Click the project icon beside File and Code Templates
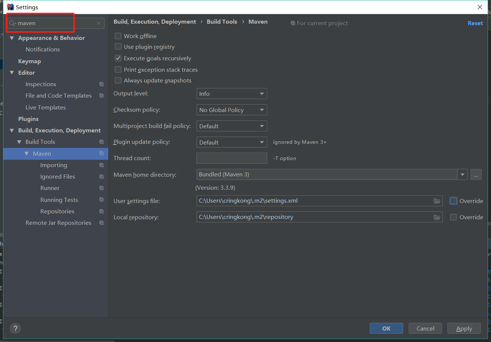The height and width of the screenshot is (342, 491). coord(101,96)
